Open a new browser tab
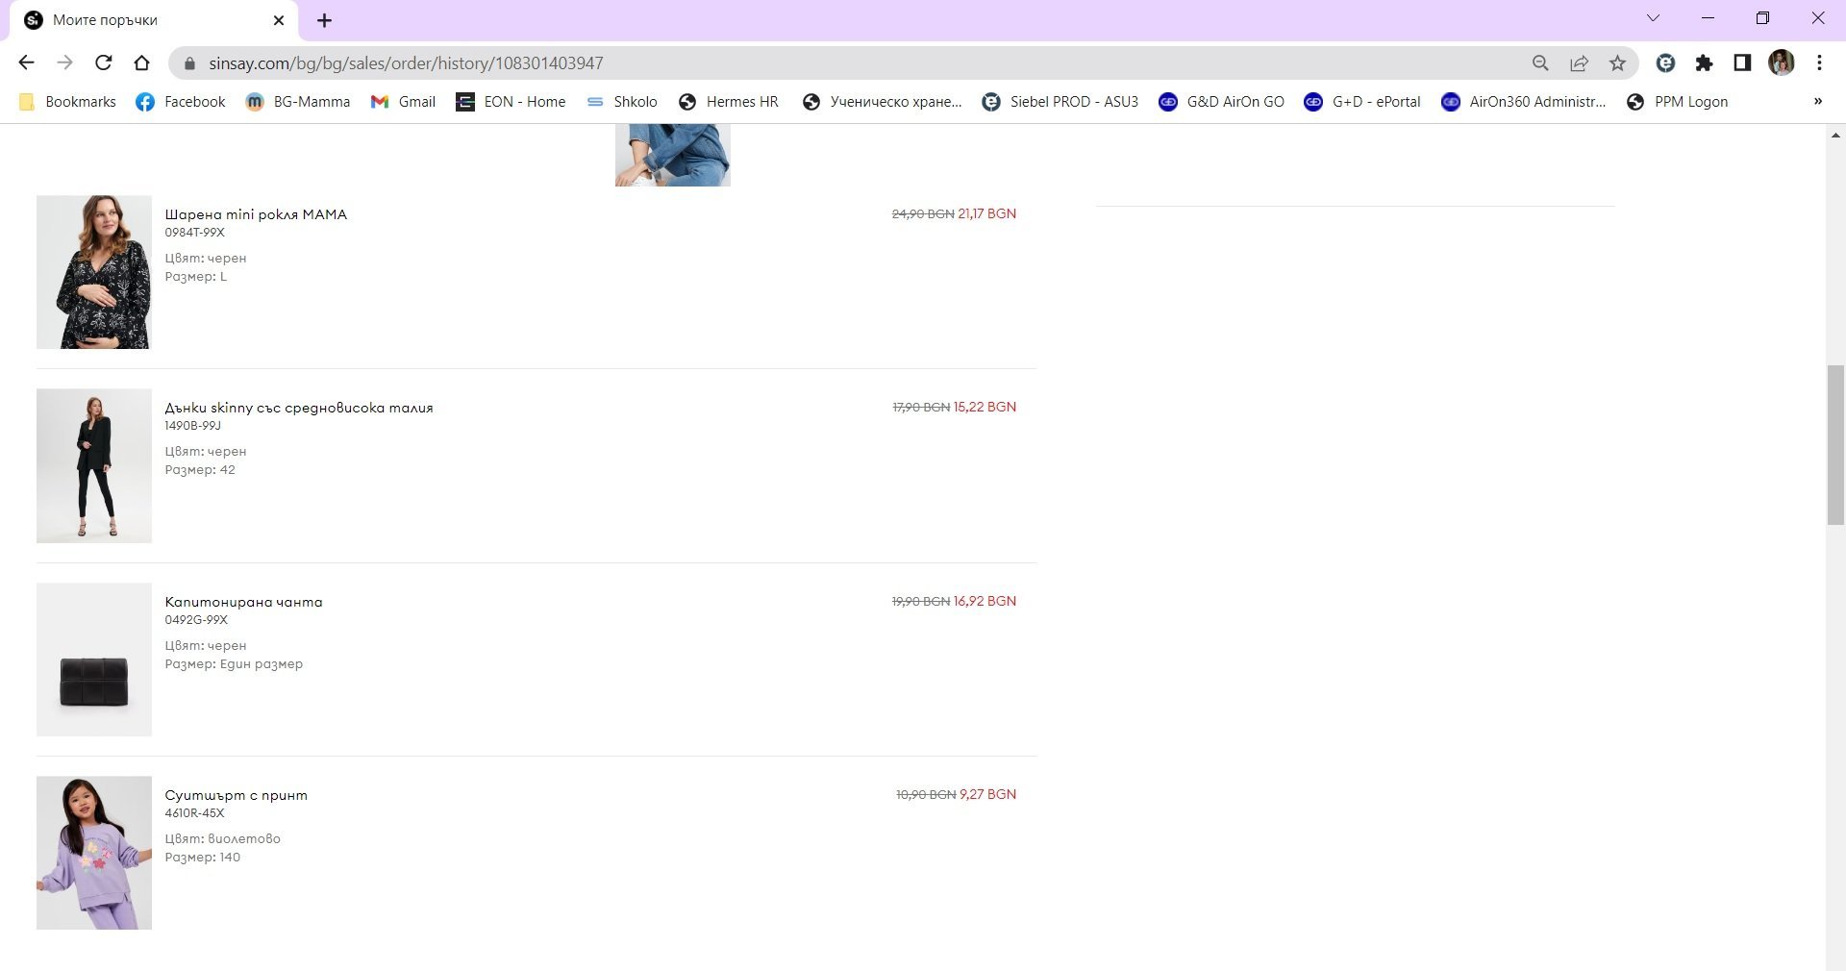Viewport: 1846px width, 971px height. (324, 20)
